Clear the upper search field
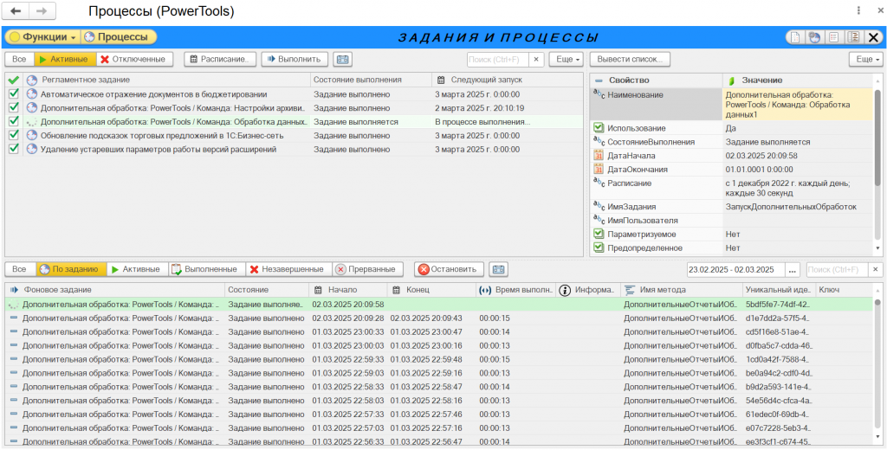 (x=536, y=59)
